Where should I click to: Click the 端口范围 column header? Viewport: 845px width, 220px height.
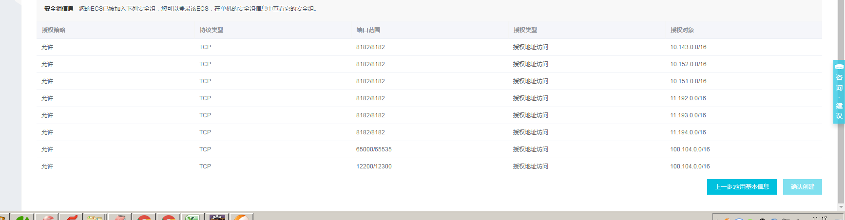coord(368,30)
